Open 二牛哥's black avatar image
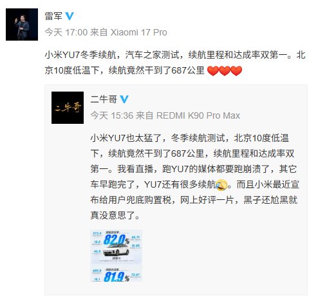This screenshot has height=296, width=309. click(x=68, y=108)
